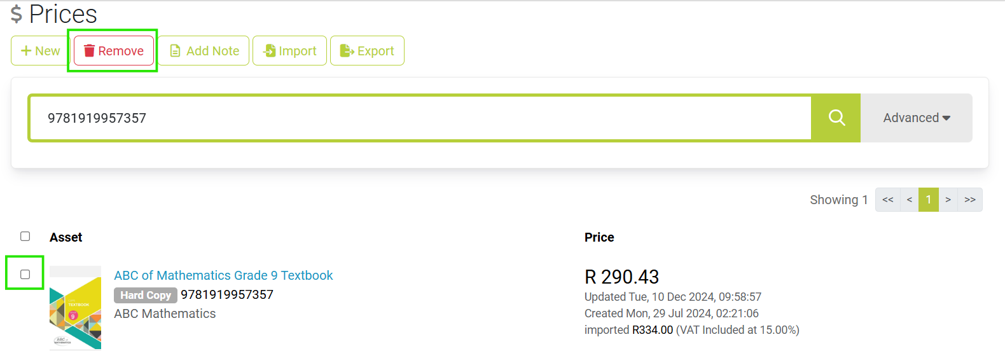Image resolution: width=1005 pixels, height=351 pixels.
Task: Click the dollar sign Prices icon
Action: (x=17, y=14)
